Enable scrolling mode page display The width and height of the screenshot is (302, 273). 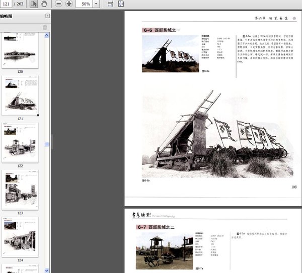111,4
